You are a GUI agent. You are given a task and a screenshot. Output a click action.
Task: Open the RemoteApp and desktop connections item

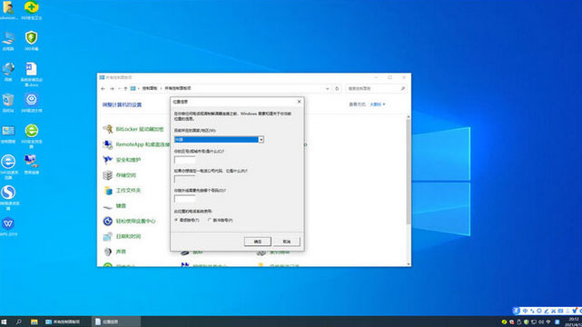(136, 144)
